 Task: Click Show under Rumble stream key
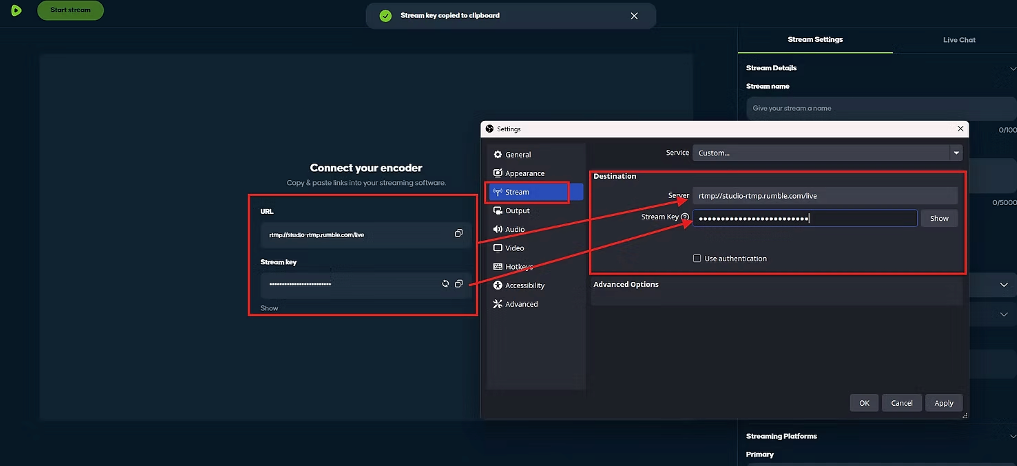[x=269, y=308]
